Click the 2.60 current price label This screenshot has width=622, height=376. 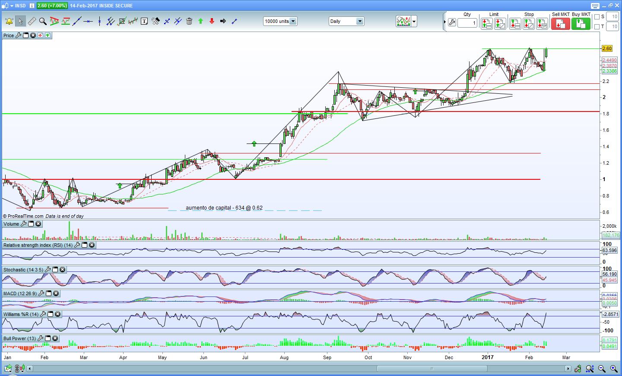point(607,49)
